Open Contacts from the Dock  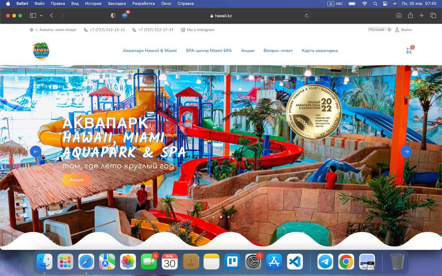pos(191,262)
